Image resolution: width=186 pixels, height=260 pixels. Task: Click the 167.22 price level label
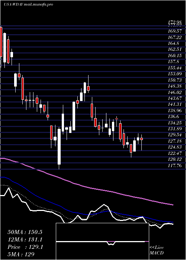pos(175,37)
